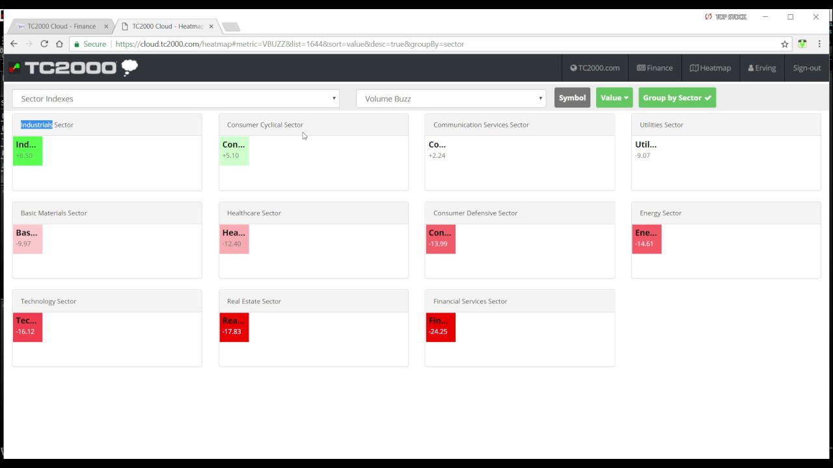Viewport: 833px width, 468px height.
Task: Click the green extension icon in toolbar
Action: 802,44
